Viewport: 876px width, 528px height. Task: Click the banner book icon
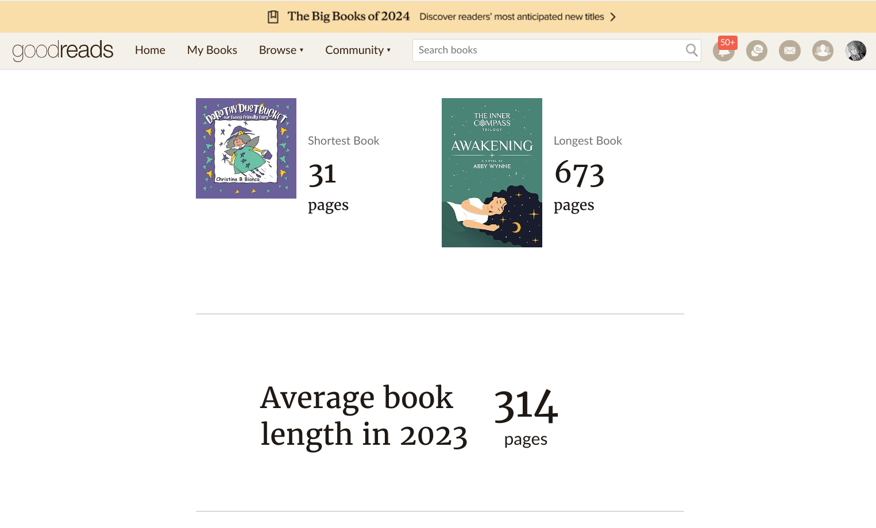(273, 17)
